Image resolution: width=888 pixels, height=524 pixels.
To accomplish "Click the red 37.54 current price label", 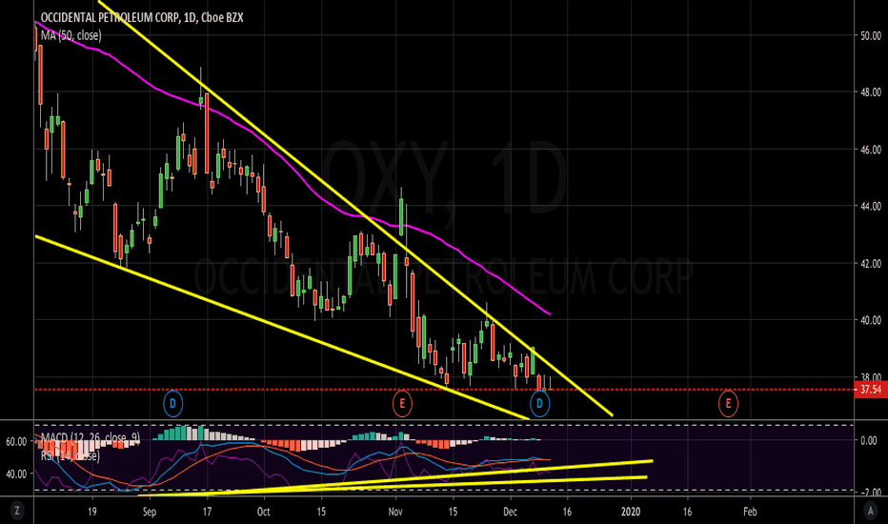I will pos(871,389).
